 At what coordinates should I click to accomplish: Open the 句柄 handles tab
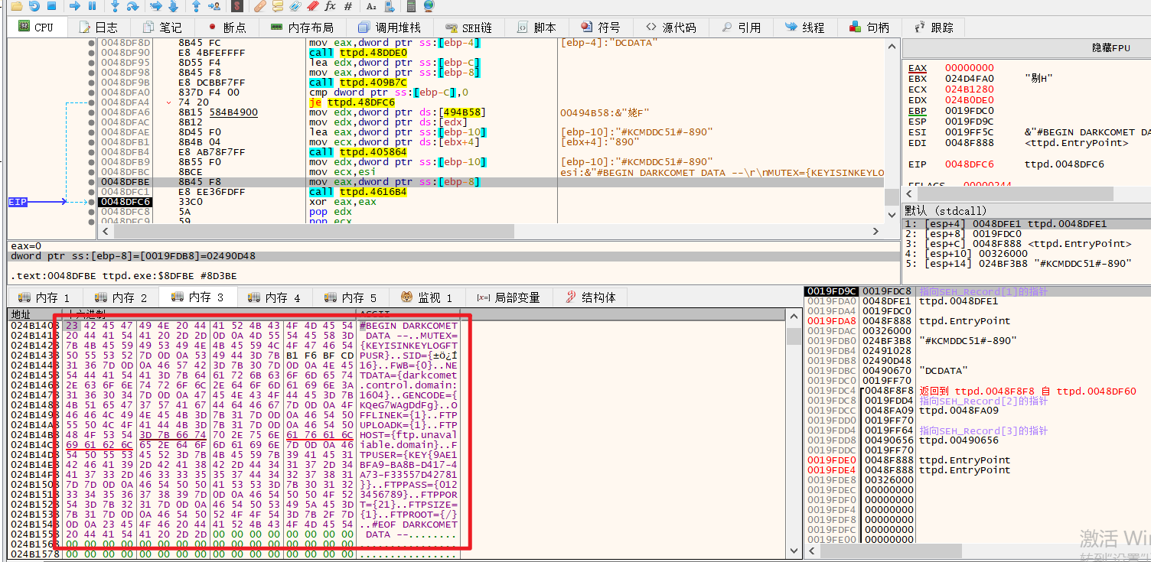869,28
